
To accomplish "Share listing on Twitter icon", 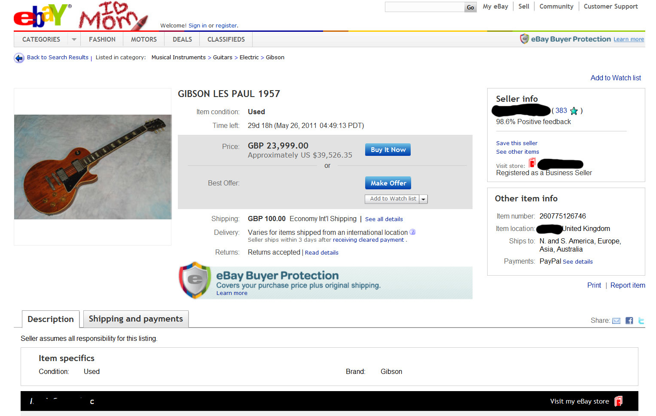I will 641,321.
